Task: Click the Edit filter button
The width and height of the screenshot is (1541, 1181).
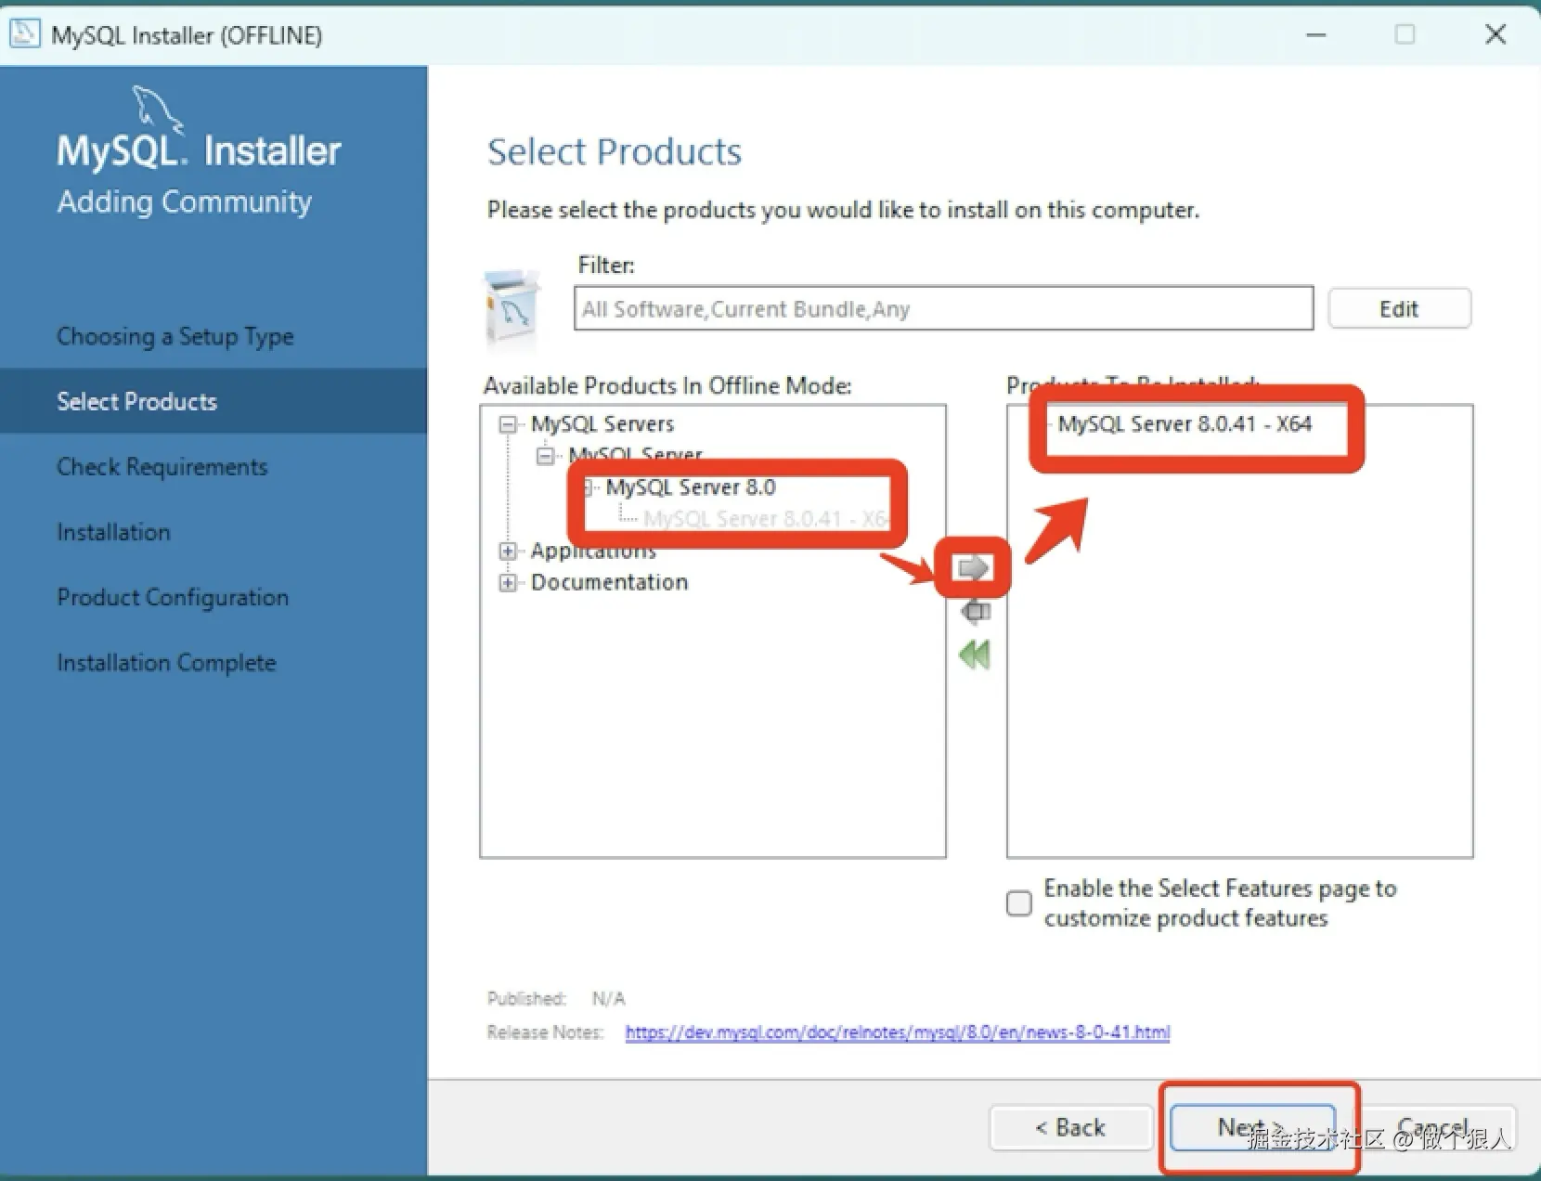Action: click(x=1399, y=308)
